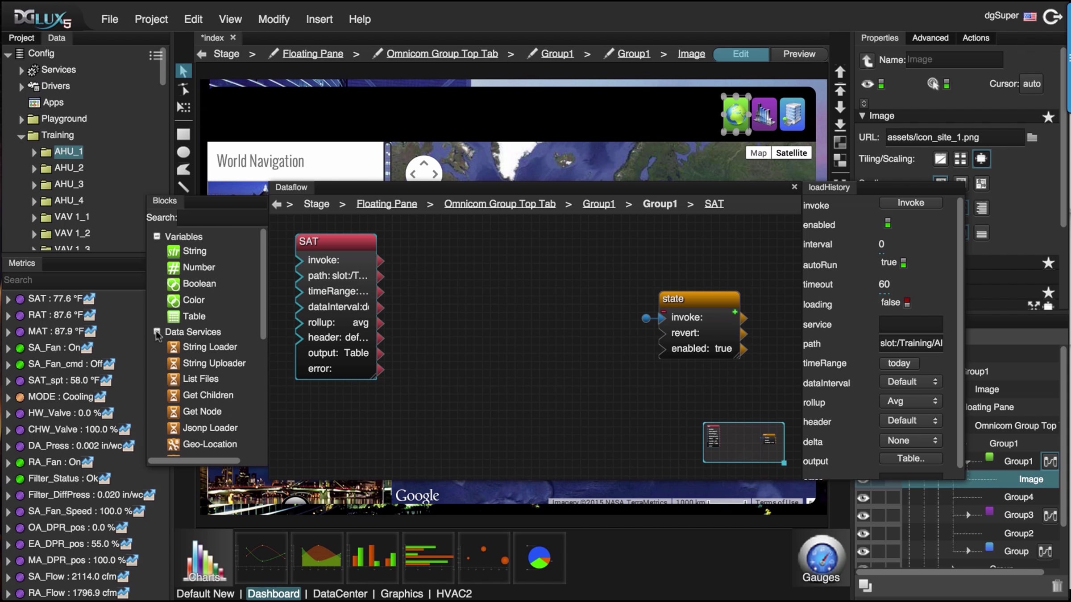Expand the RAT metric row
Image resolution: width=1071 pixels, height=602 pixels.
pos(8,316)
